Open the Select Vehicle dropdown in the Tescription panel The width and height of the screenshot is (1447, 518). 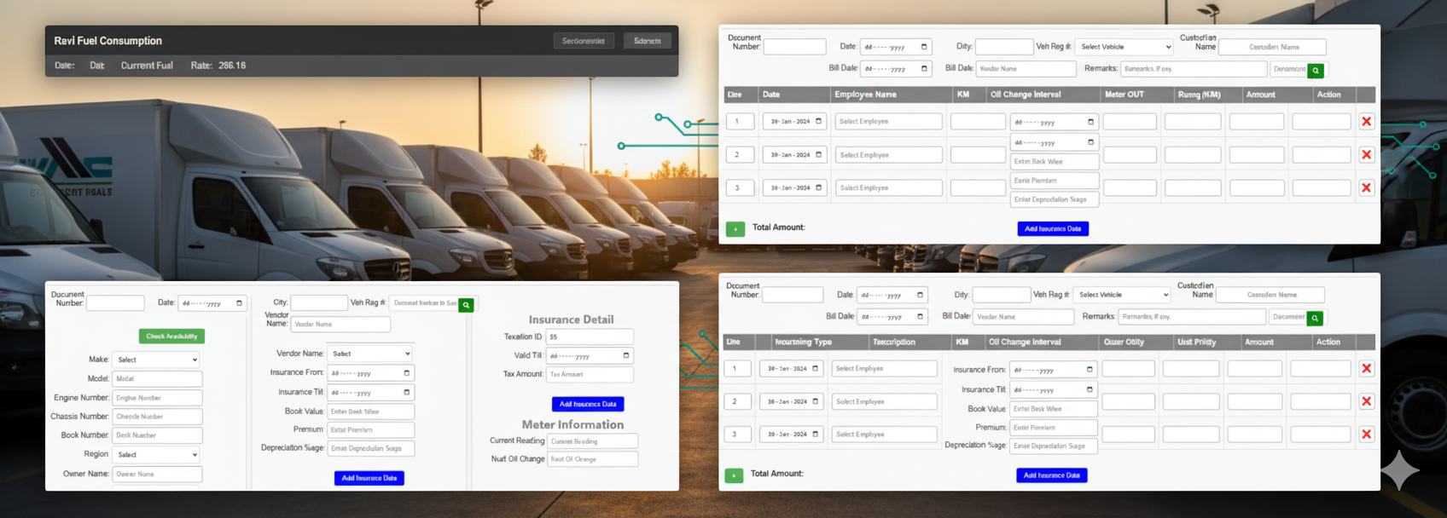click(1122, 295)
